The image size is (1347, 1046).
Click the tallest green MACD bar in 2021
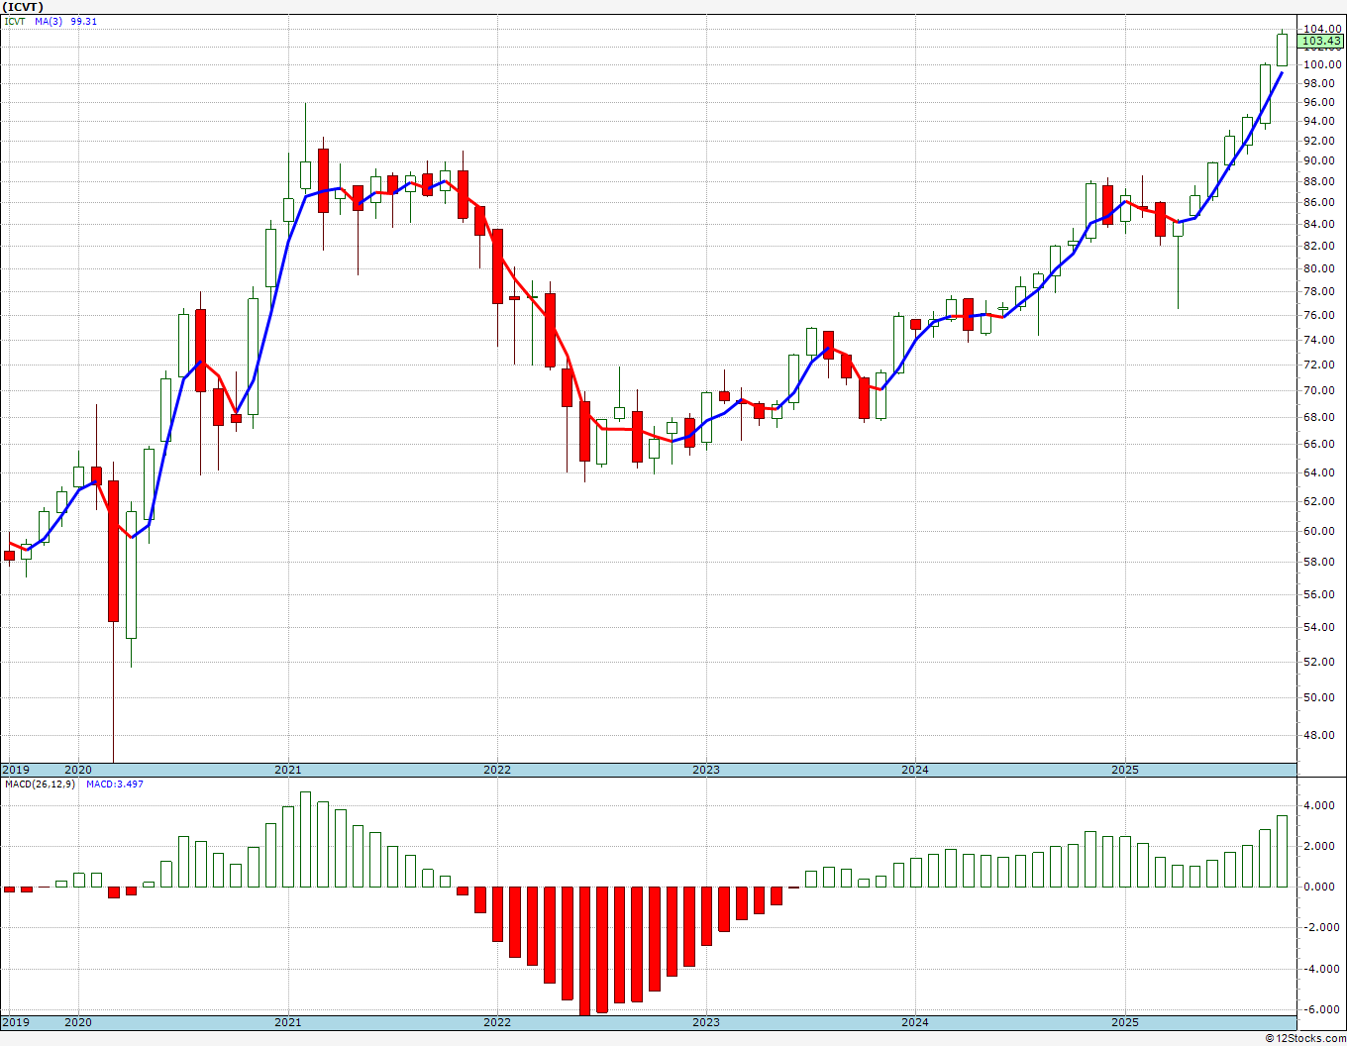coord(306,839)
